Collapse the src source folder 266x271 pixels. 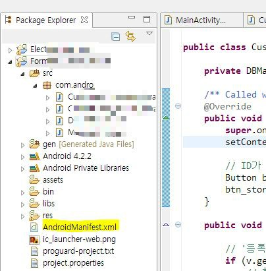[22, 74]
